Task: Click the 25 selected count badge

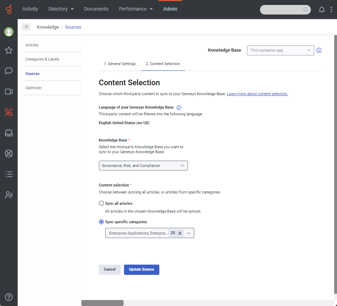Action: click(173, 233)
